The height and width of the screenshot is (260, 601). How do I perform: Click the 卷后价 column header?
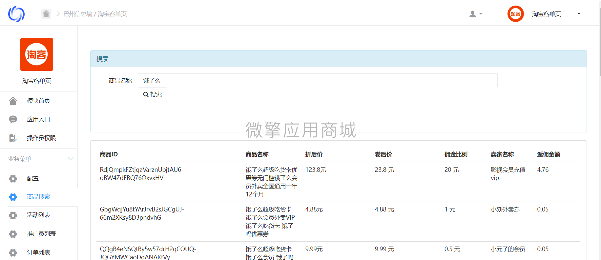383,154
